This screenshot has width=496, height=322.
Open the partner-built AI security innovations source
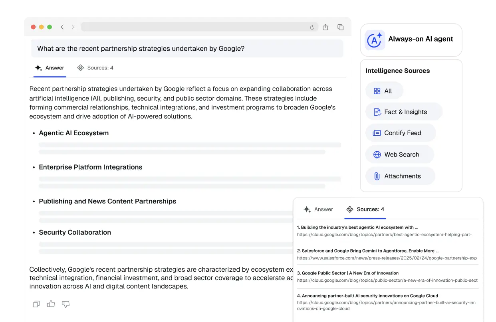(x=367, y=296)
